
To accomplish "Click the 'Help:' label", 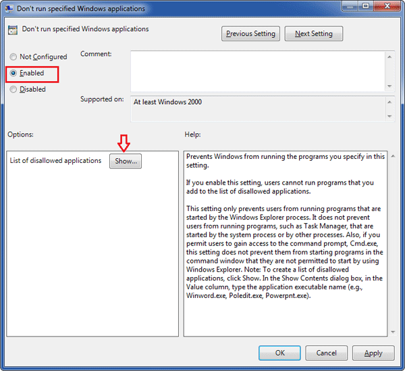I will coord(192,134).
